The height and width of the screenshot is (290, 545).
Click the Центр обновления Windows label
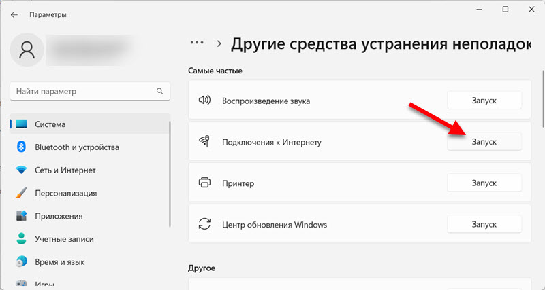pos(275,225)
